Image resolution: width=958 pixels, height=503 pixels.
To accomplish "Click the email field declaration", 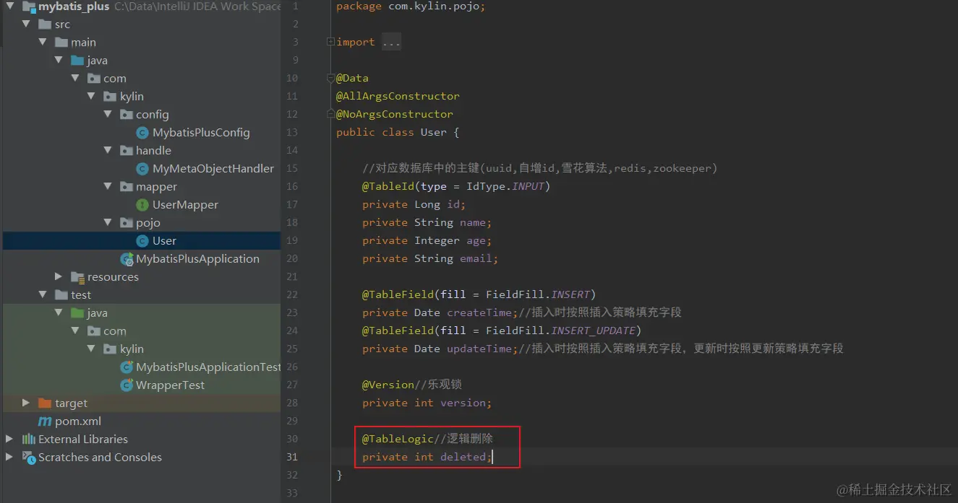I will 430,258.
